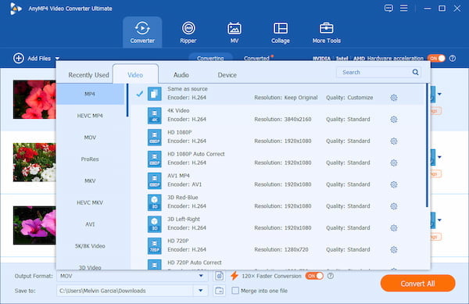Open More Tools toolbox
This screenshot has width=469, height=304.
pos(326,32)
